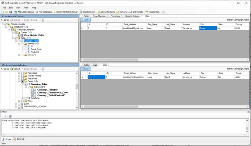The height and width of the screenshot is (146, 251).
Task: Click the clear output icon in Output pane
Action: point(5,116)
